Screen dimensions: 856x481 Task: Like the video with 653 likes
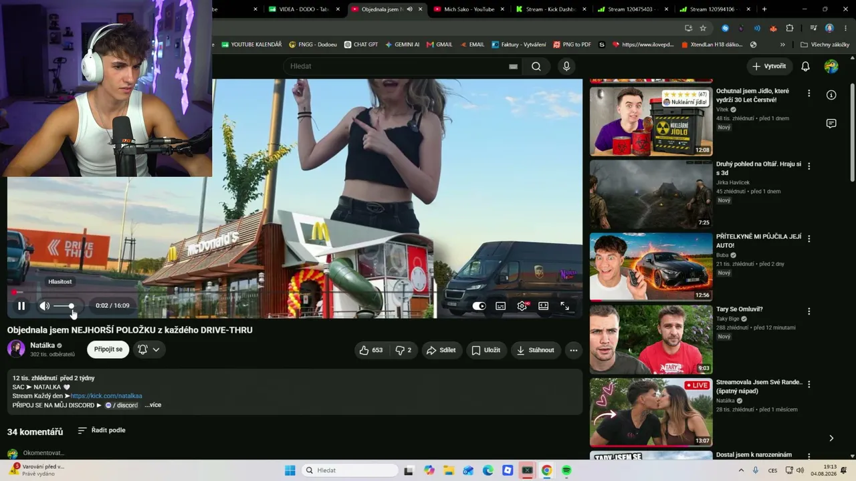point(371,350)
